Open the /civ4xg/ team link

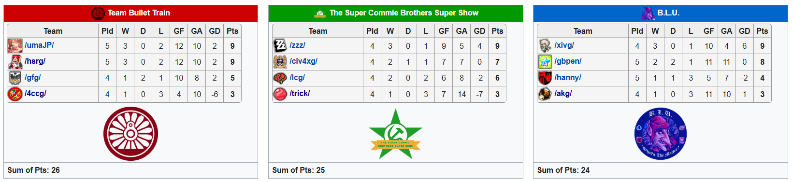(303, 61)
